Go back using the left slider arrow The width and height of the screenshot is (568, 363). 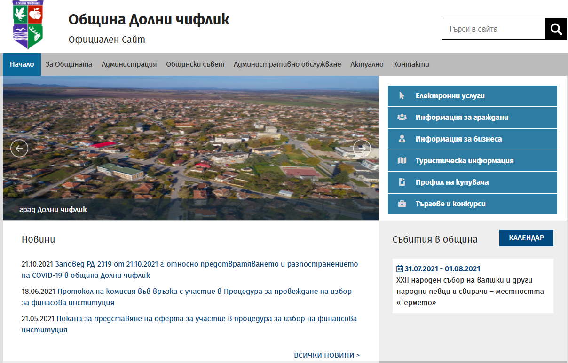pos(19,148)
